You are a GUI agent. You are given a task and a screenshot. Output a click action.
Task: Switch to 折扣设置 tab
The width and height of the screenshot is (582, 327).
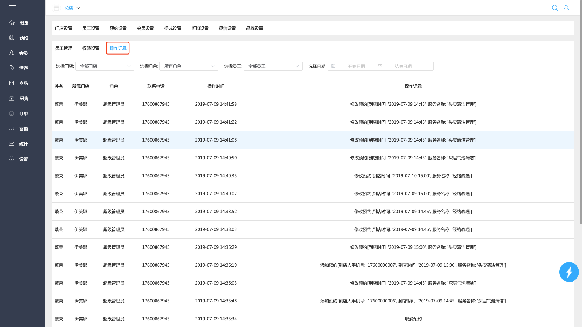[x=200, y=28]
